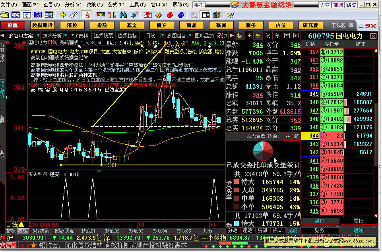Open the window layout icon

[x=206, y=15]
